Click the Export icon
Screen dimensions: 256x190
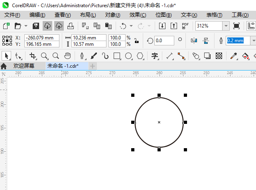tap(174, 26)
